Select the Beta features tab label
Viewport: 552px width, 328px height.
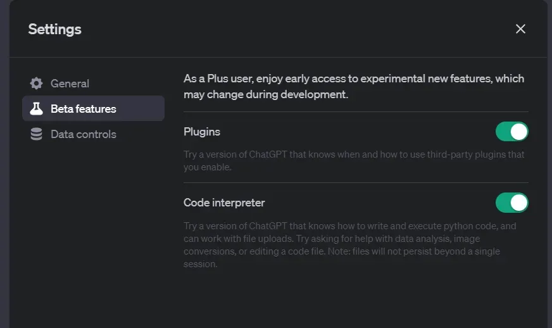84,109
